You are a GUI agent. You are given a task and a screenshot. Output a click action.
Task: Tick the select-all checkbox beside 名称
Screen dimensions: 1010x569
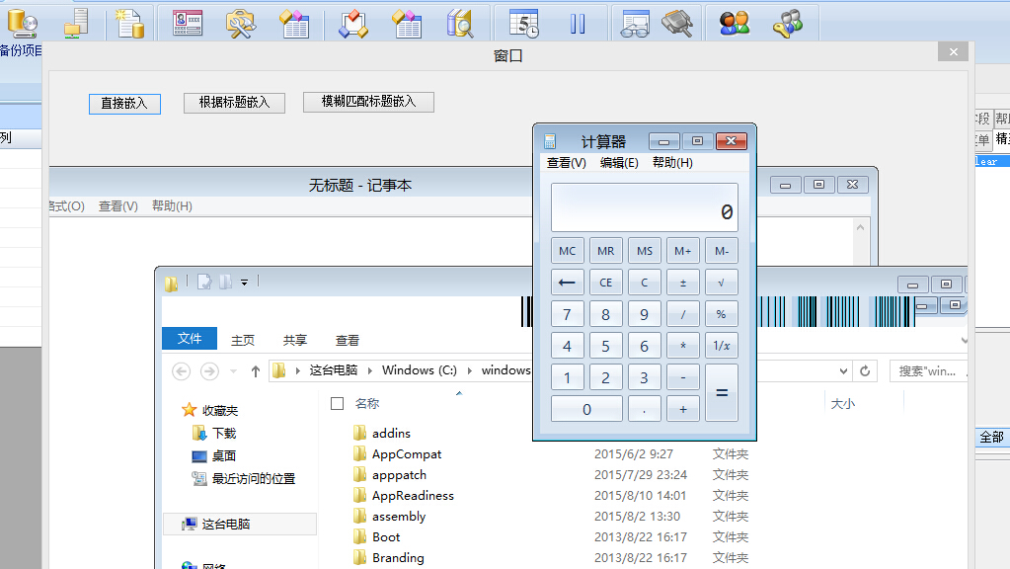coord(337,403)
